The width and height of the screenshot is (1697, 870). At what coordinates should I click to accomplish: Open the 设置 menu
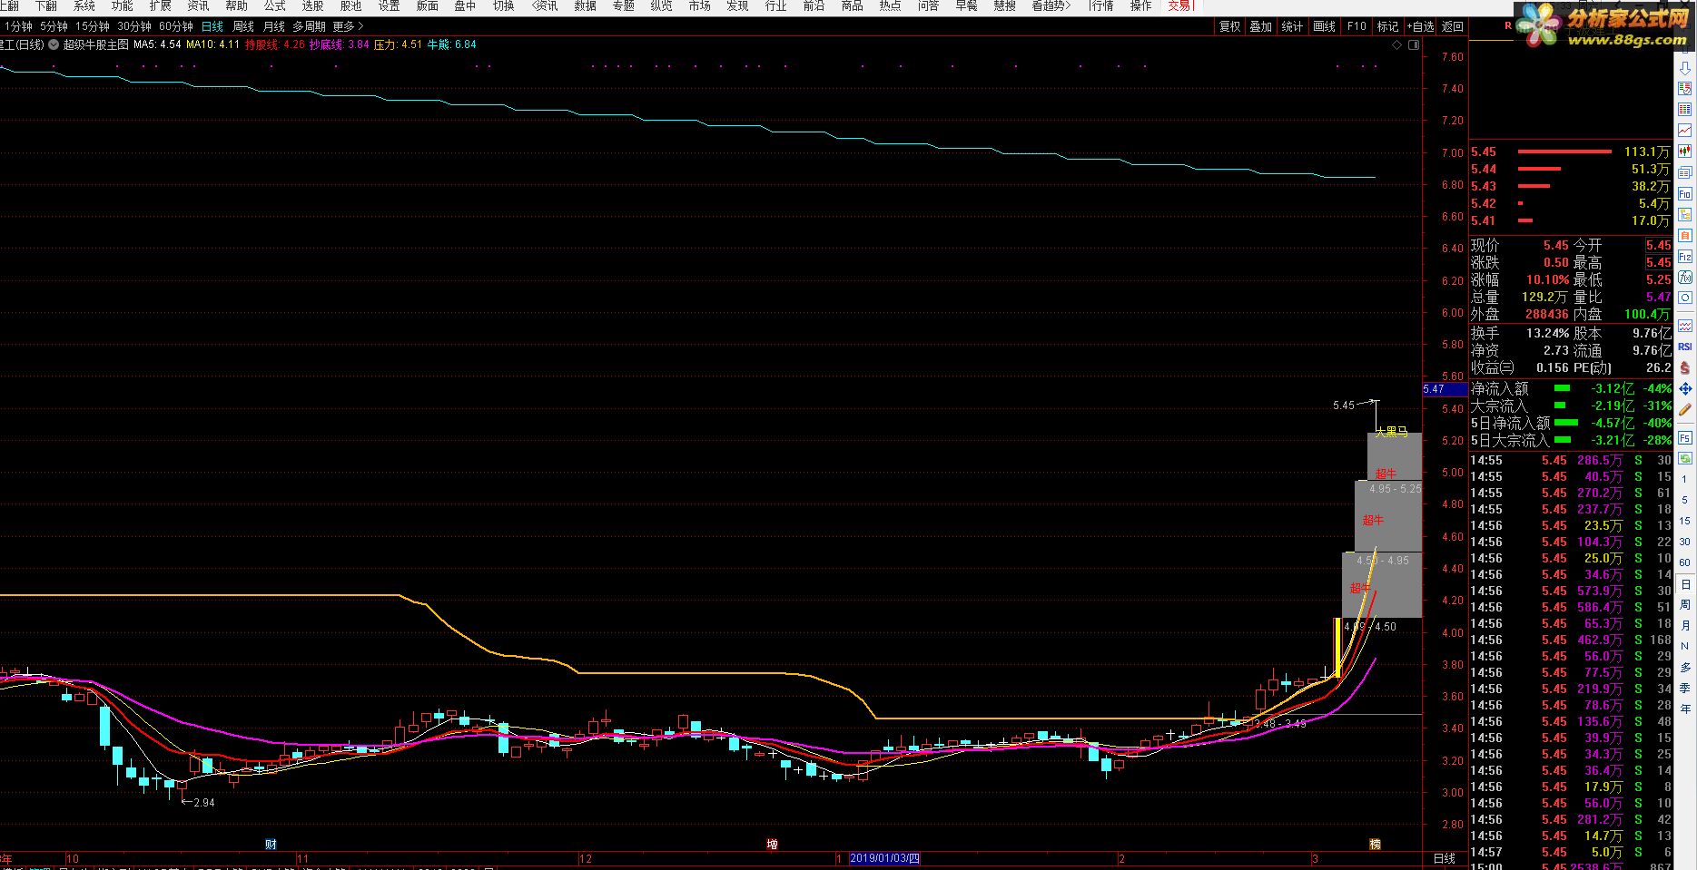[x=389, y=6]
